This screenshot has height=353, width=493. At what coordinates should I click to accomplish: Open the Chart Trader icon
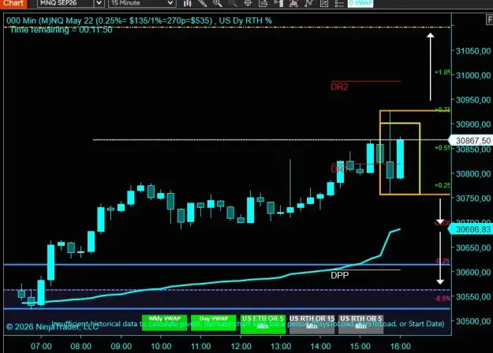(x=278, y=3)
